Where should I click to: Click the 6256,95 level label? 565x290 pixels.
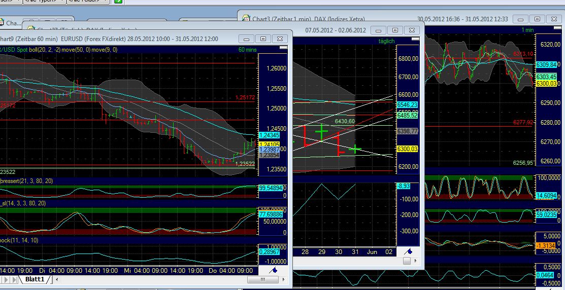tap(523, 163)
